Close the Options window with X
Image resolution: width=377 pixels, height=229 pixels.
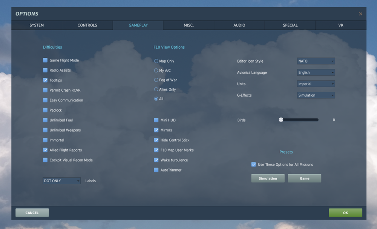360,14
